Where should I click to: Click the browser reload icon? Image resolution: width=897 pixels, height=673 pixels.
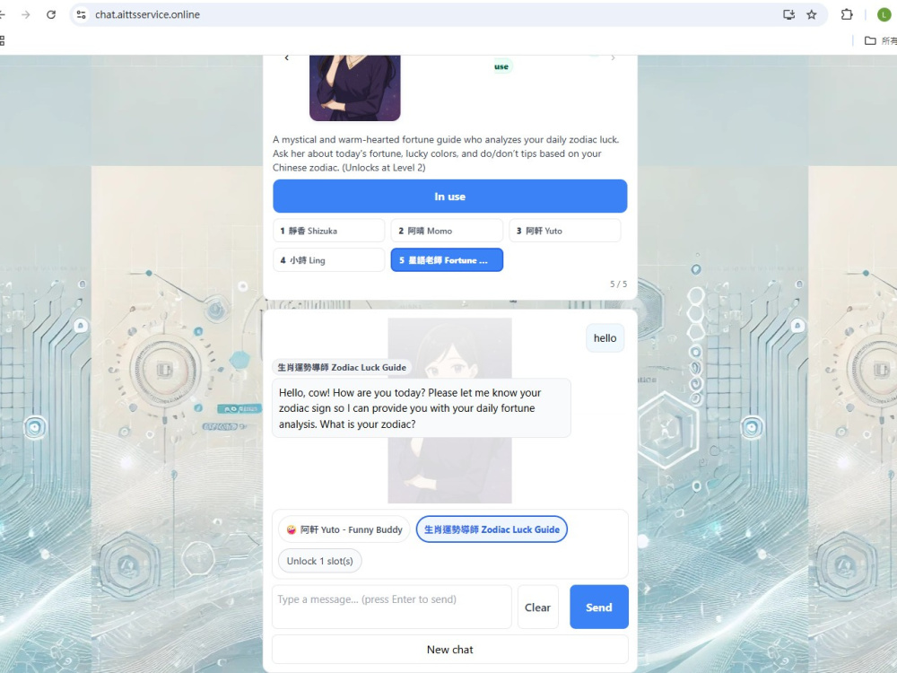[x=51, y=15]
